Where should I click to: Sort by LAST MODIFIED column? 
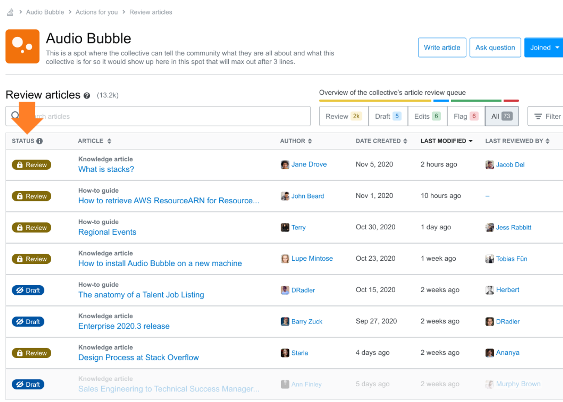point(446,141)
